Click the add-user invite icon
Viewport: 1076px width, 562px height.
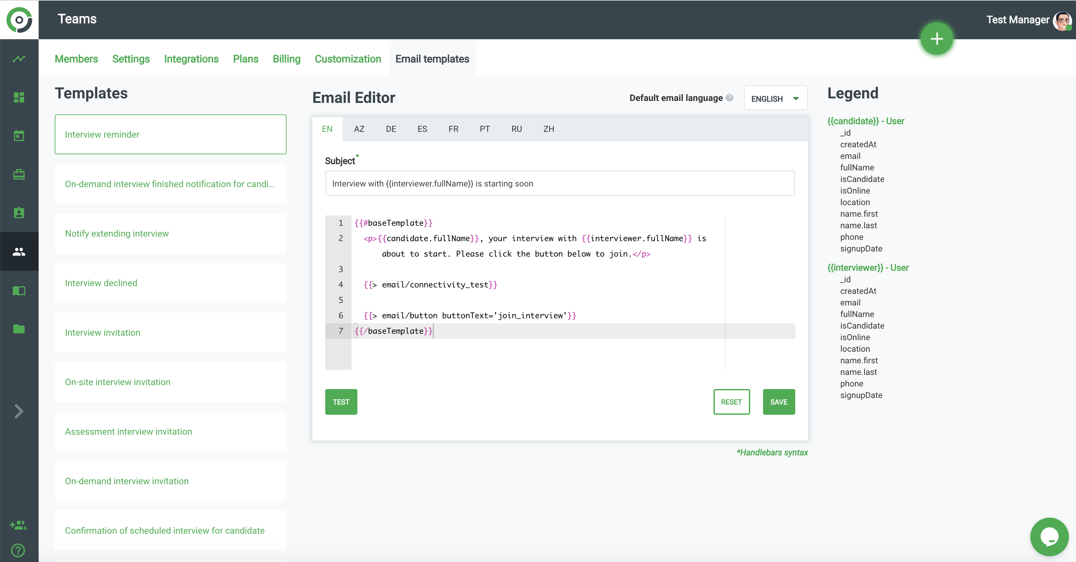[18, 525]
